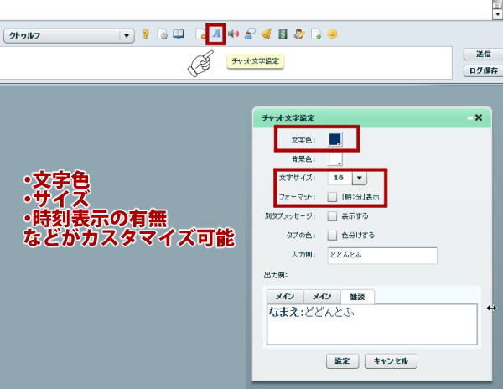Click the page with green plus icon
Screen dimensions: 503x389
(316, 35)
